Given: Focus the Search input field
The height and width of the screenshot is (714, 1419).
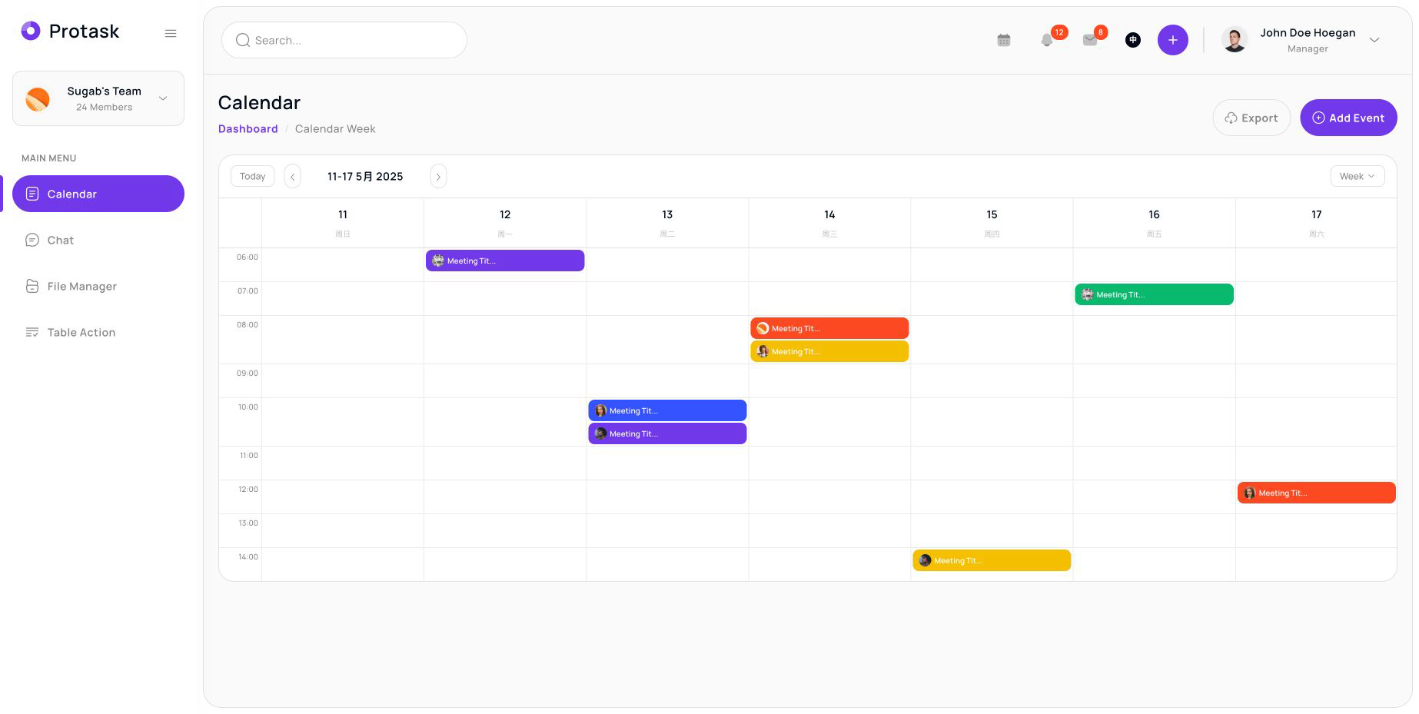Looking at the screenshot, I should tap(344, 40).
